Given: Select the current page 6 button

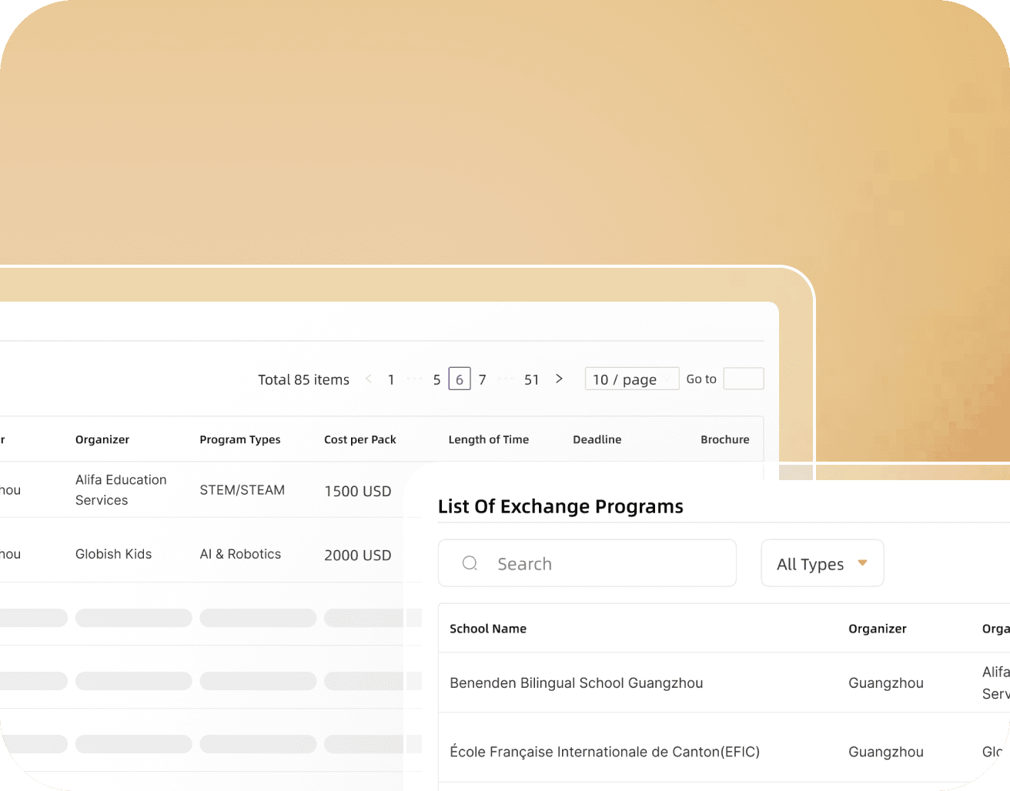Looking at the screenshot, I should point(460,379).
